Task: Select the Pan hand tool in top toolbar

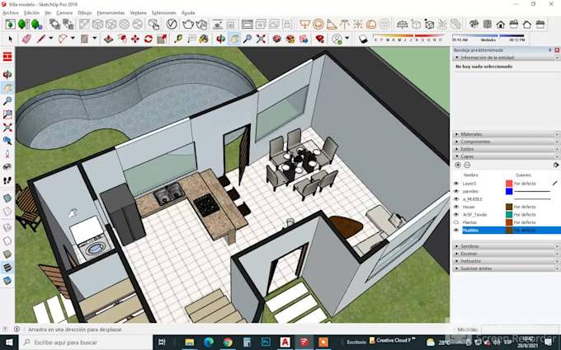Action: (x=234, y=39)
